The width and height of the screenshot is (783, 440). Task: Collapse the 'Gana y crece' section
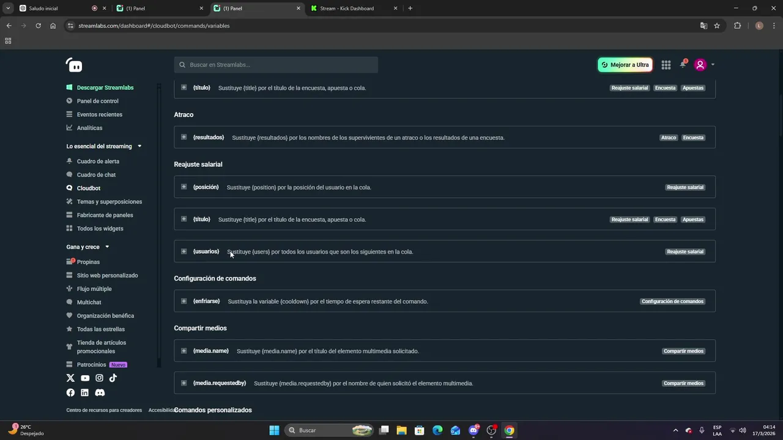(107, 247)
